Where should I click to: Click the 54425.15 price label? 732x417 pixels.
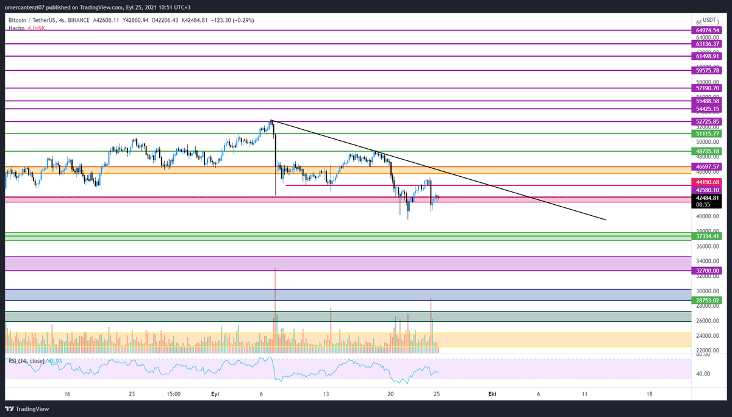coord(708,109)
